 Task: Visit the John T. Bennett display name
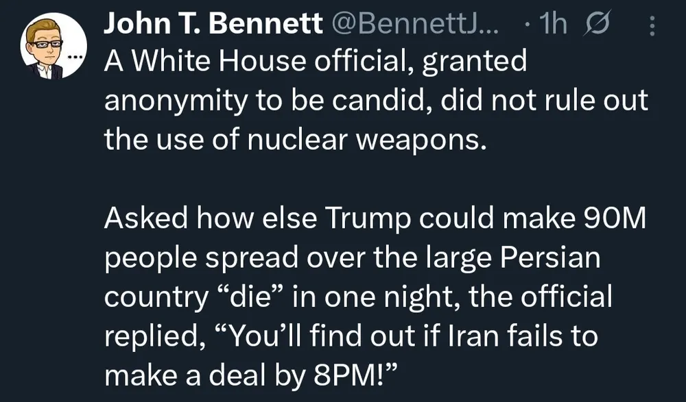[213, 26]
